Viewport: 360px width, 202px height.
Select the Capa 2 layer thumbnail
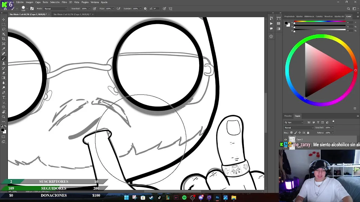pyautogui.click(x=292, y=139)
